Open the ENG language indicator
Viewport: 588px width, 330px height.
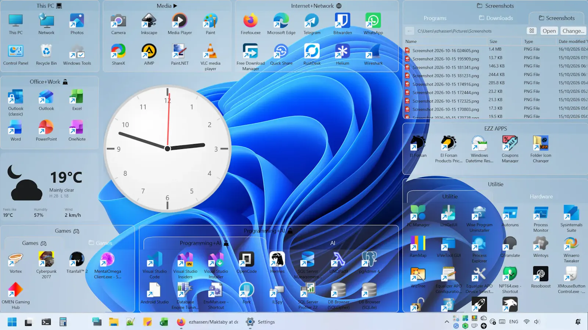pos(513,322)
